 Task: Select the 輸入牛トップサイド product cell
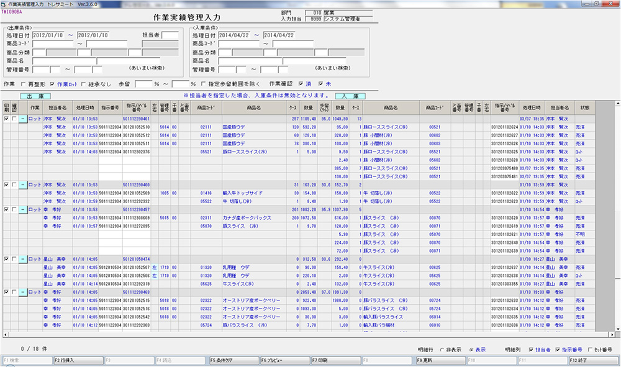(254, 193)
